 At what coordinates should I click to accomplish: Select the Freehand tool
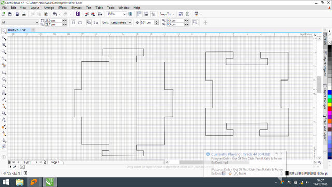click(x=4, y=59)
